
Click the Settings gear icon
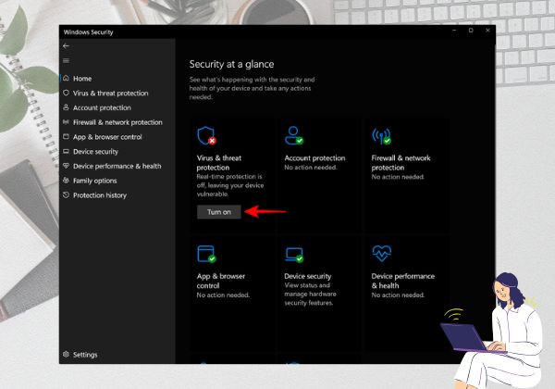point(66,355)
